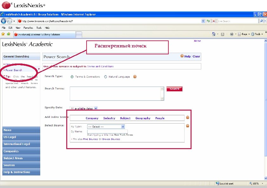Click the Stop loading red X icon
The image size is (267, 188).
coord(214,21)
